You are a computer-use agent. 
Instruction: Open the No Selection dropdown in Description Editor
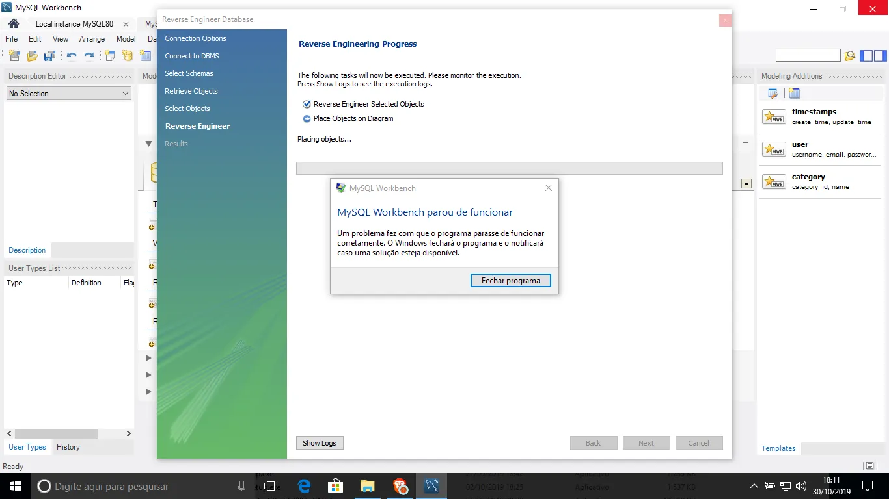[69, 94]
